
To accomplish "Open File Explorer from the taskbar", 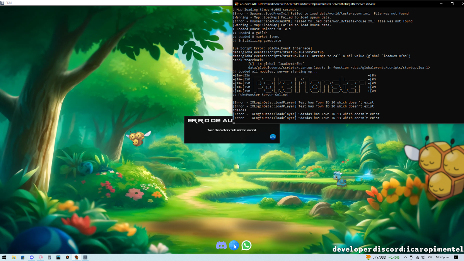I will point(14,258).
